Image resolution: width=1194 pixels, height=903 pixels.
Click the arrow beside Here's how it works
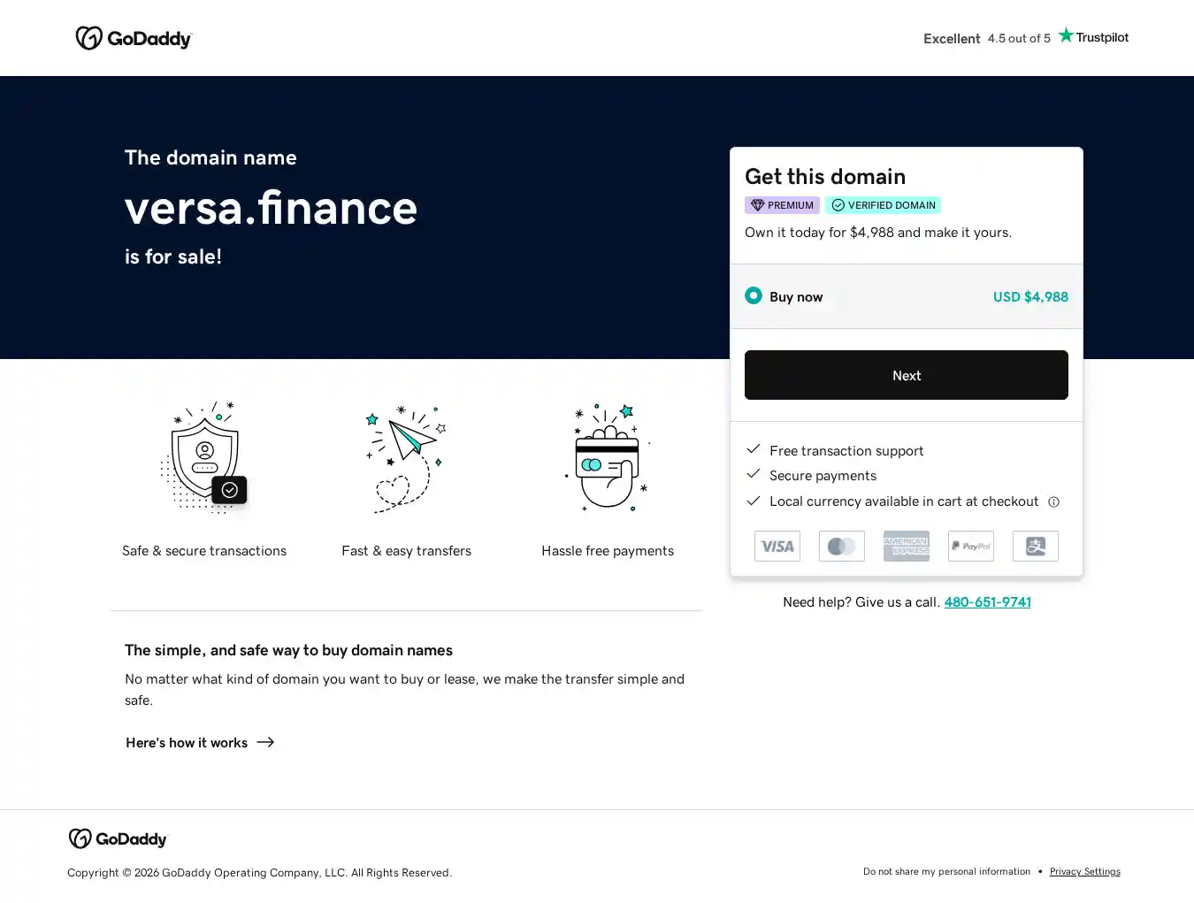265,743
